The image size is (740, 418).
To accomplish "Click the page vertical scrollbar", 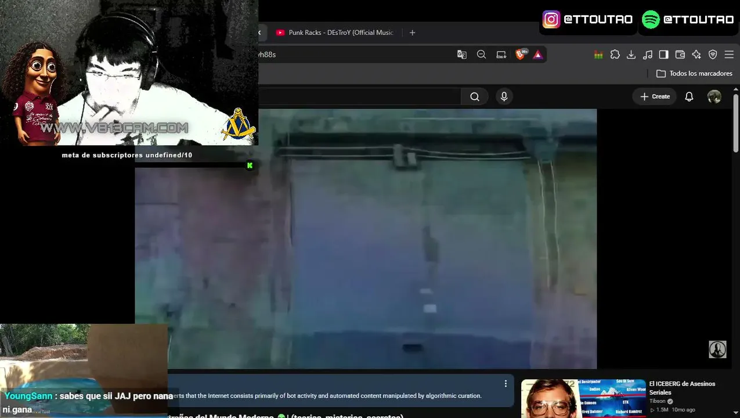I will [736, 122].
